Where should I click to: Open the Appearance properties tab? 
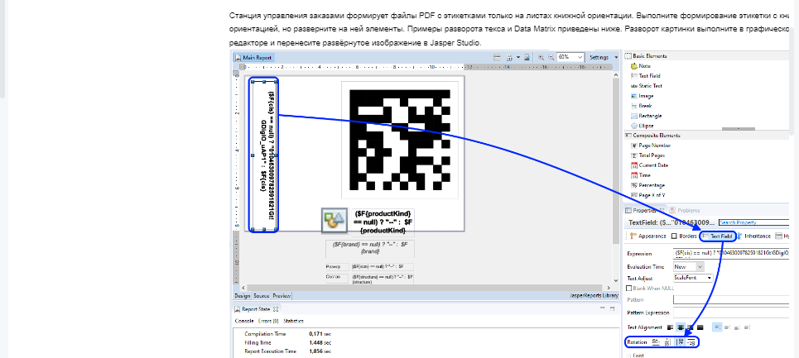click(x=647, y=236)
